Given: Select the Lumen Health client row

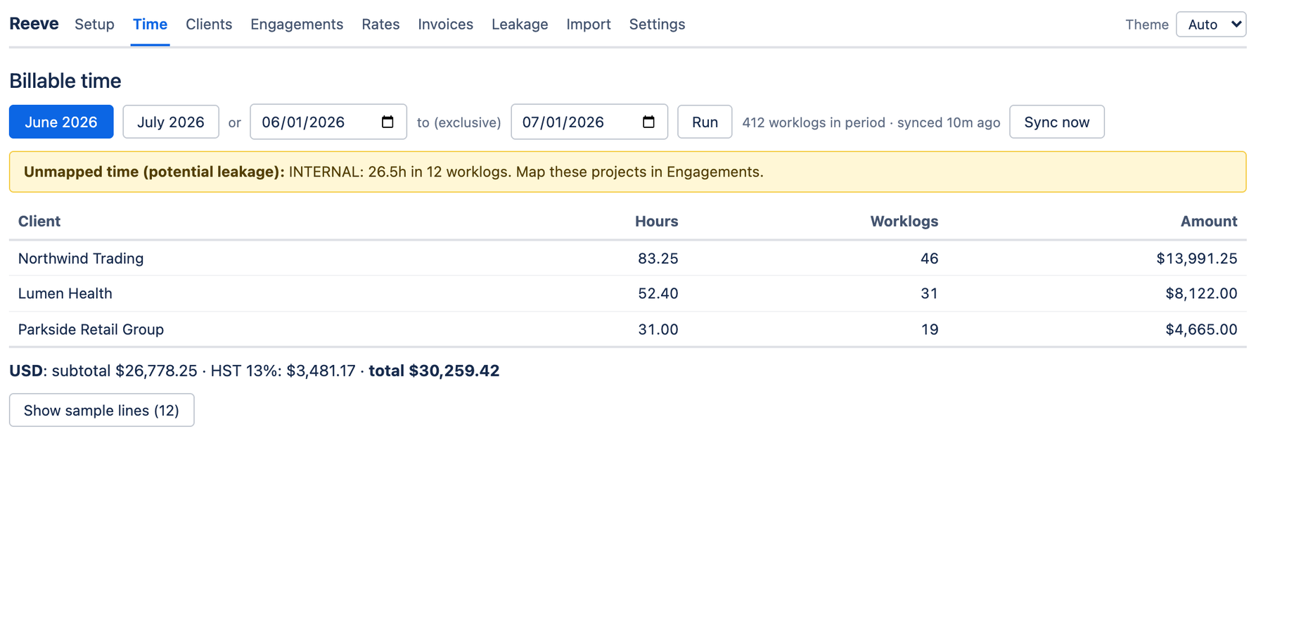Looking at the screenshot, I should click(627, 293).
